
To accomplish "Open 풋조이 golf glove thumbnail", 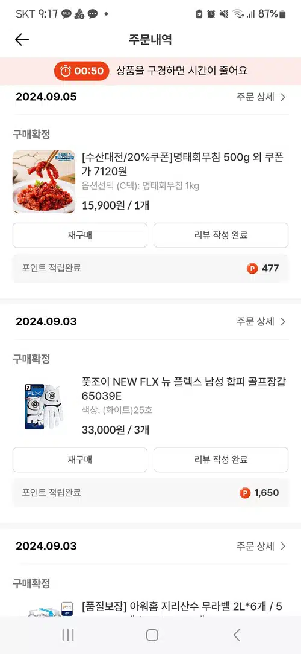I will click(44, 406).
